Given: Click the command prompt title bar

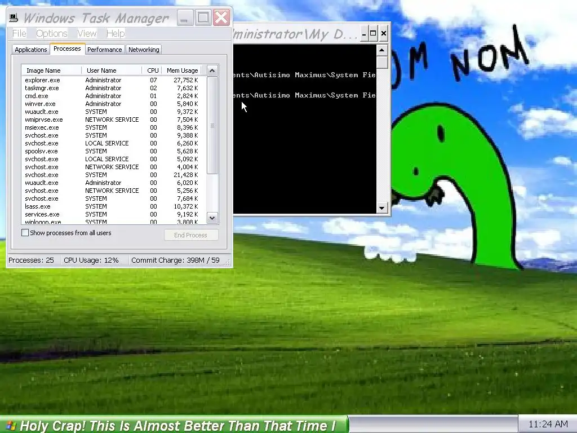Looking at the screenshot, I should [x=295, y=34].
